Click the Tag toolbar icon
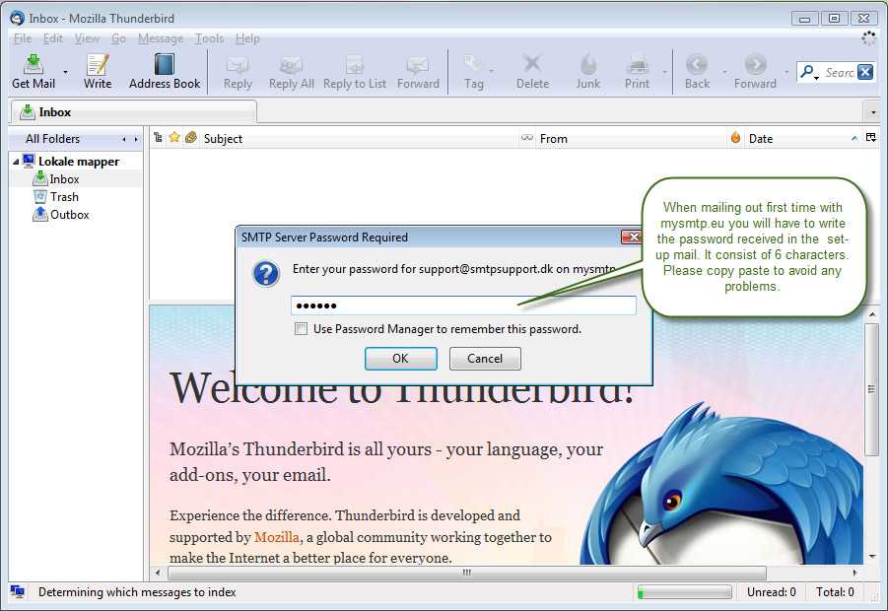888x611 pixels. (472, 63)
